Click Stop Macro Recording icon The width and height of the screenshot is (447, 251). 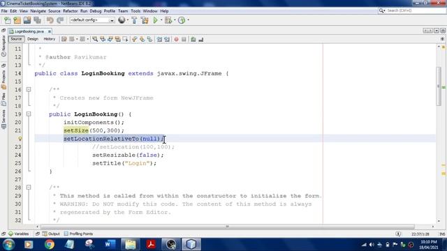(184, 39)
